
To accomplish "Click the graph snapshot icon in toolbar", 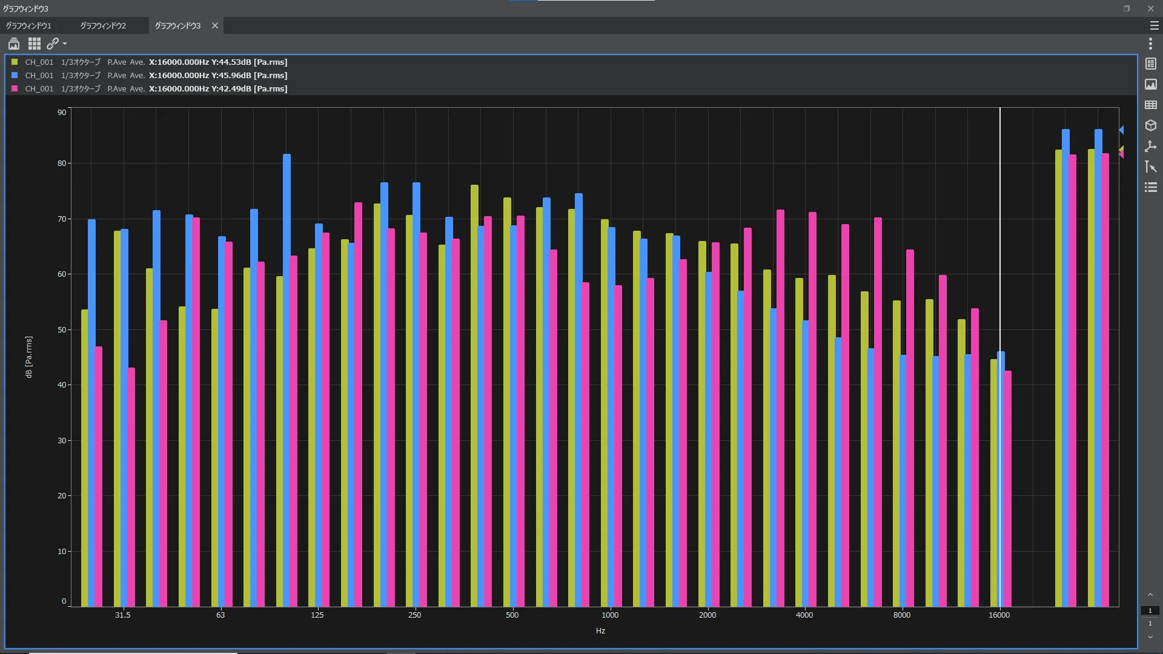I will 14,44.
